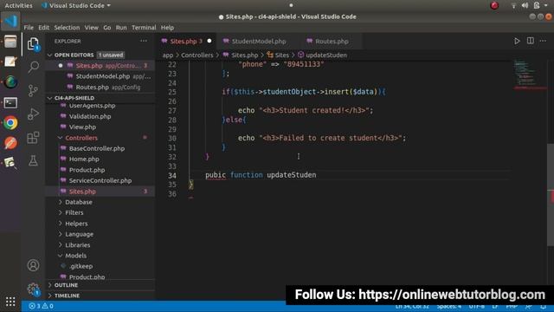This screenshot has width=554, height=312.
Task: Show Applications grid in the dock
Action: (10, 302)
